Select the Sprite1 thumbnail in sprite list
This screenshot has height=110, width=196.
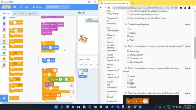click(83, 74)
